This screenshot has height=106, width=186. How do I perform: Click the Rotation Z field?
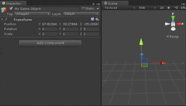91,29
